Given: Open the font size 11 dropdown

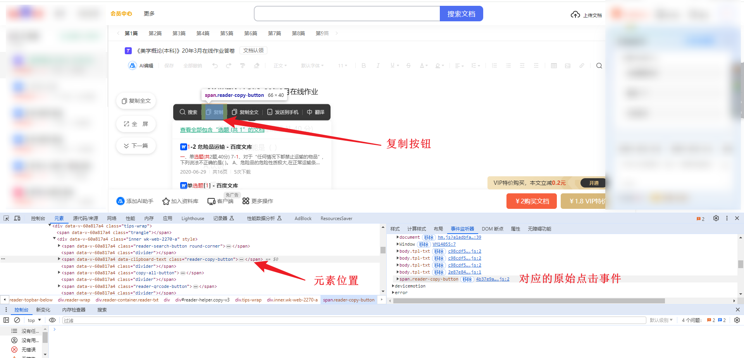Looking at the screenshot, I should 343,65.
